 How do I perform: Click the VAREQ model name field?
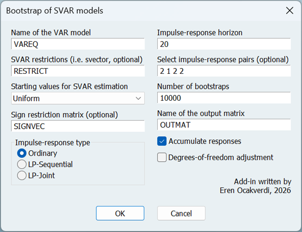coord(77,44)
